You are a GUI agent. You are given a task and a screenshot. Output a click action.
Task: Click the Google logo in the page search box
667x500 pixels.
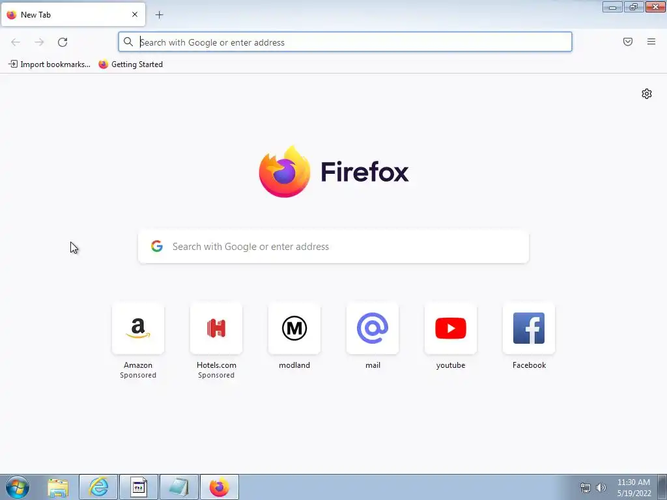click(x=157, y=246)
